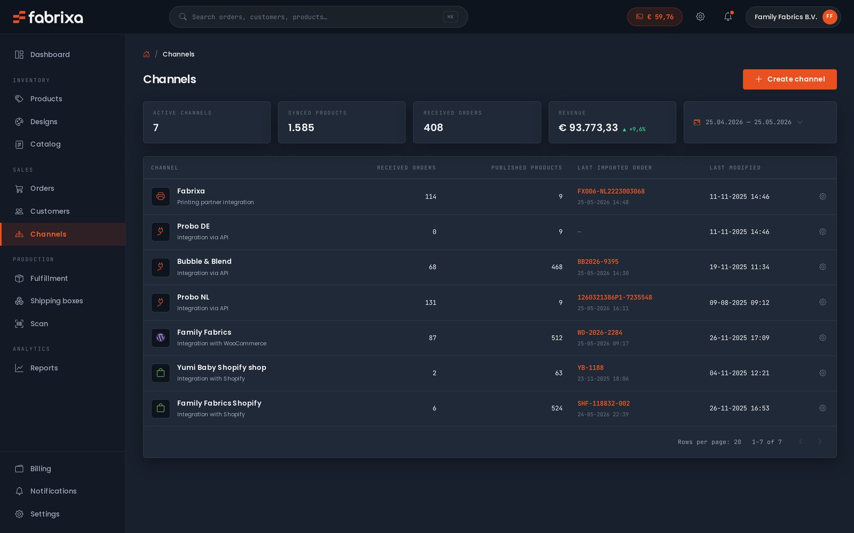
Task: Focus the search orders, customers, products field
Action: coord(318,17)
